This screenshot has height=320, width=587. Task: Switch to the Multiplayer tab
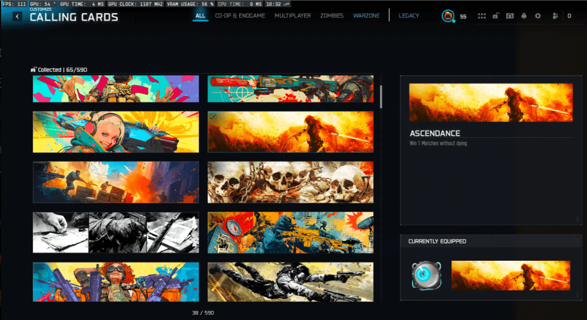coord(292,16)
